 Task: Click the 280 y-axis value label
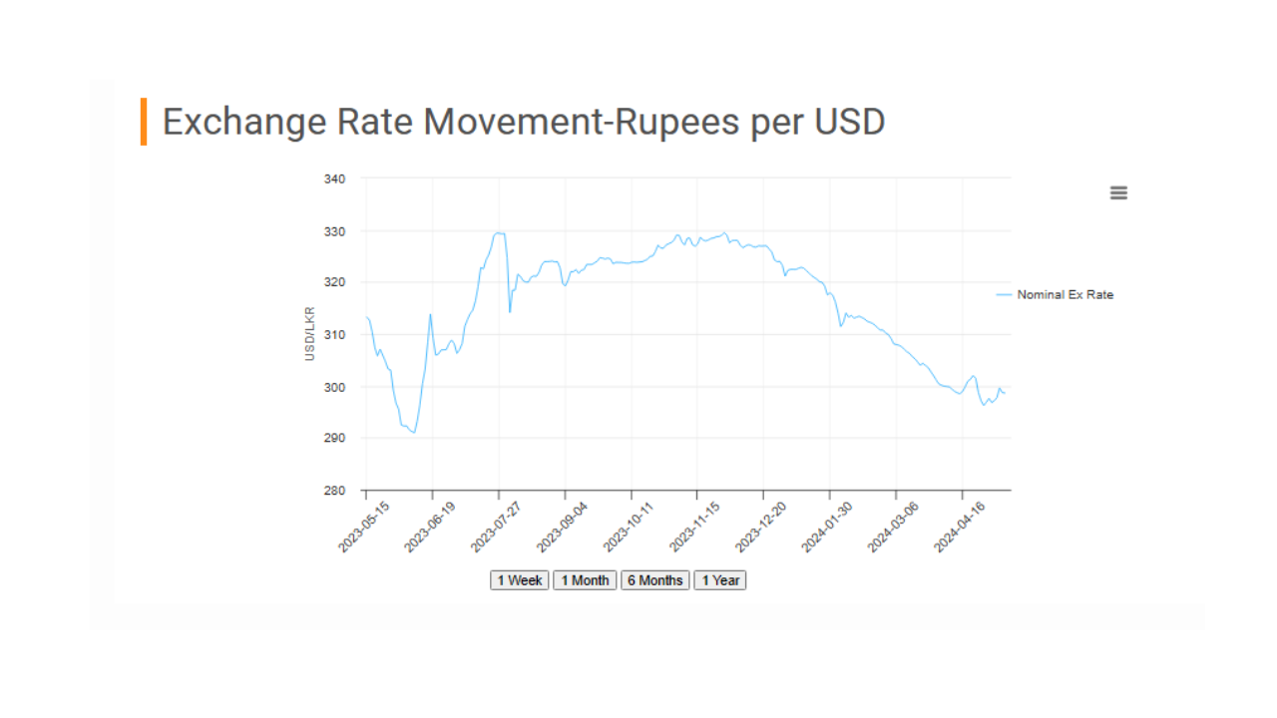pos(334,491)
